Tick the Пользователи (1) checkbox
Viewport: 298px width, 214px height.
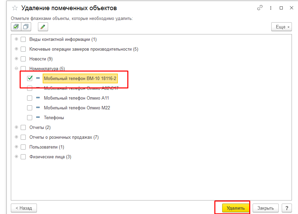[x=23, y=147]
